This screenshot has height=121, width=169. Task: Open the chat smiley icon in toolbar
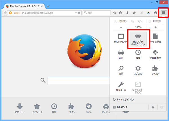coord(155,13)
